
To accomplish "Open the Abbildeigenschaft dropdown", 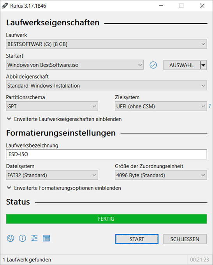I will click(x=106, y=86).
